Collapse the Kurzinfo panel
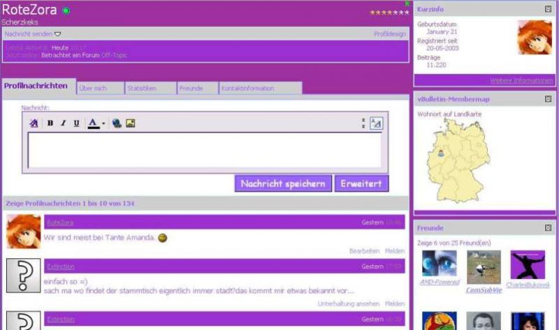The height and width of the screenshot is (330, 559). tap(548, 9)
